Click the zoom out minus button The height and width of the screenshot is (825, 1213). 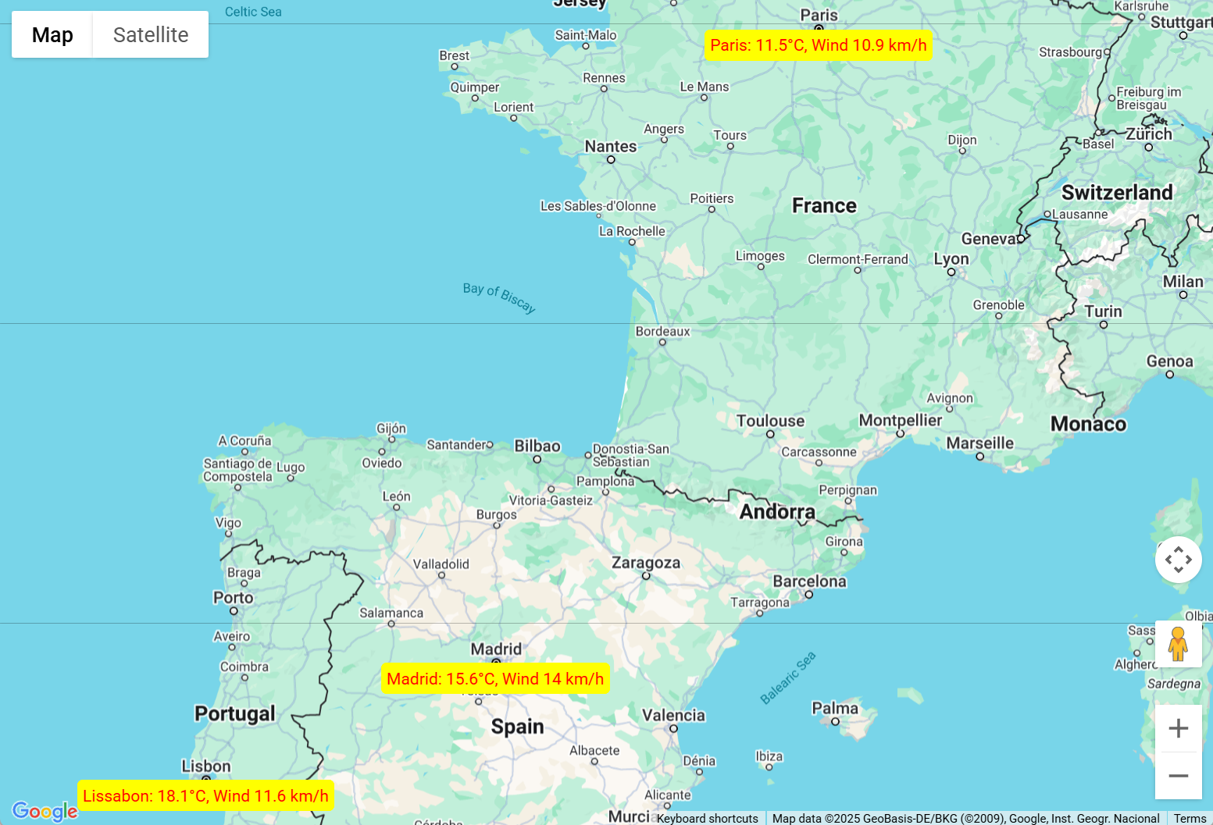(1178, 776)
